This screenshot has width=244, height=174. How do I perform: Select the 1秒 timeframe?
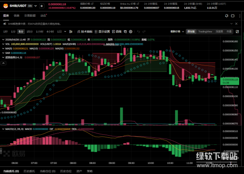pyautogui.click(x=5, y=32)
